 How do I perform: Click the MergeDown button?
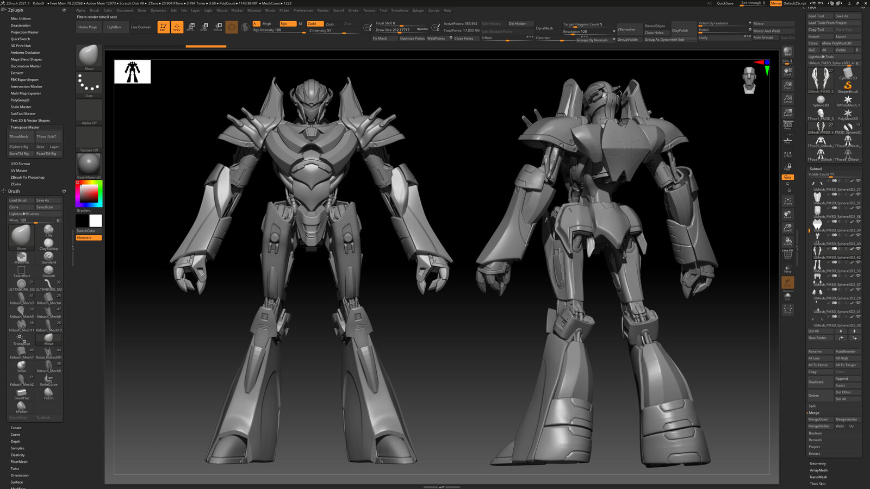[820, 419]
